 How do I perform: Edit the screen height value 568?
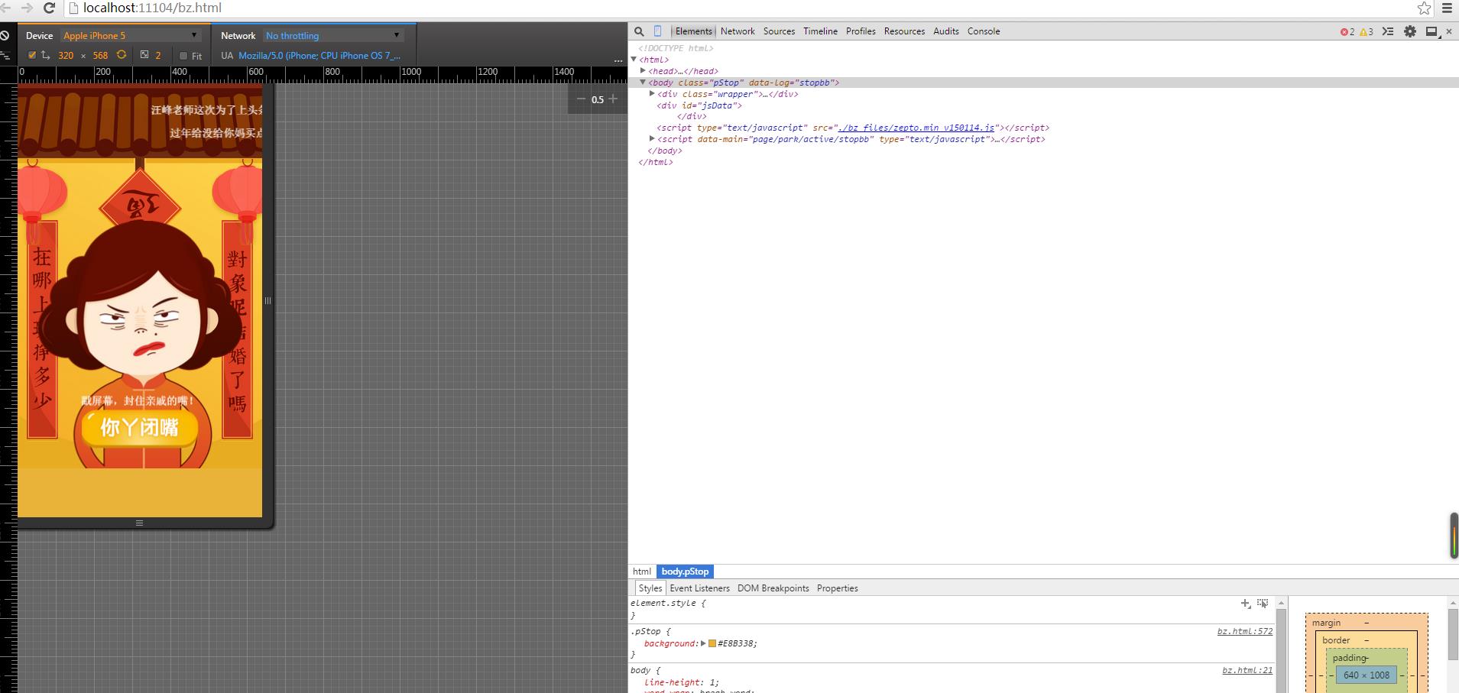(100, 56)
